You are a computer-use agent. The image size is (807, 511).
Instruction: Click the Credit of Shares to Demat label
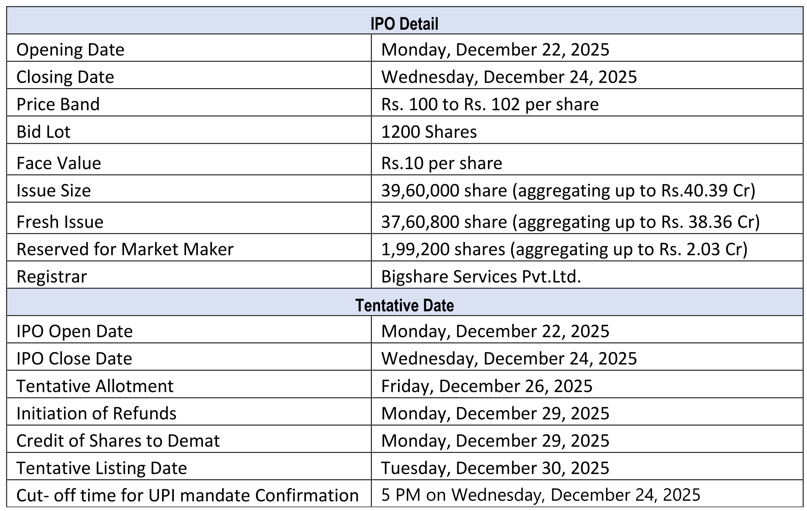[118, 441]
